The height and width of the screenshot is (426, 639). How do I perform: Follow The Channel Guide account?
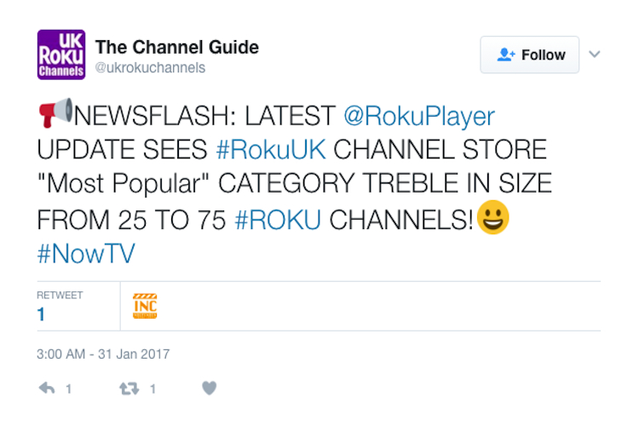(x=529, y=55)
